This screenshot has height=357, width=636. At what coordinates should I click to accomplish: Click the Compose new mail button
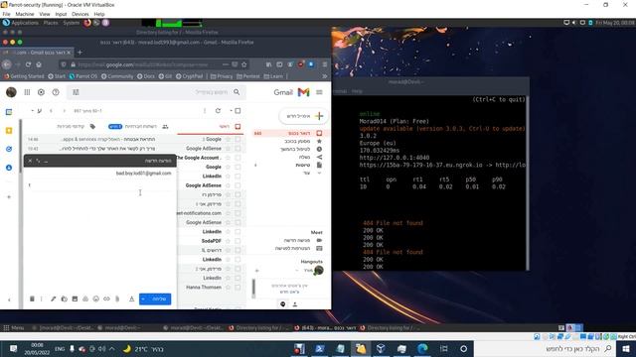303,116
